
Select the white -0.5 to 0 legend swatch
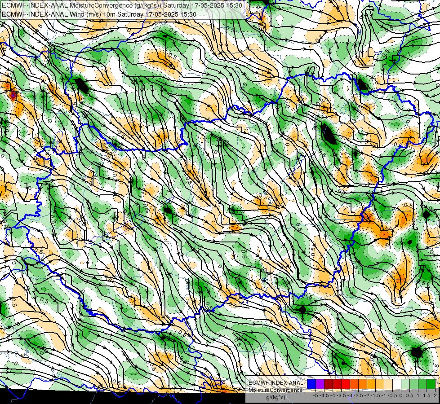coord(397,384)
